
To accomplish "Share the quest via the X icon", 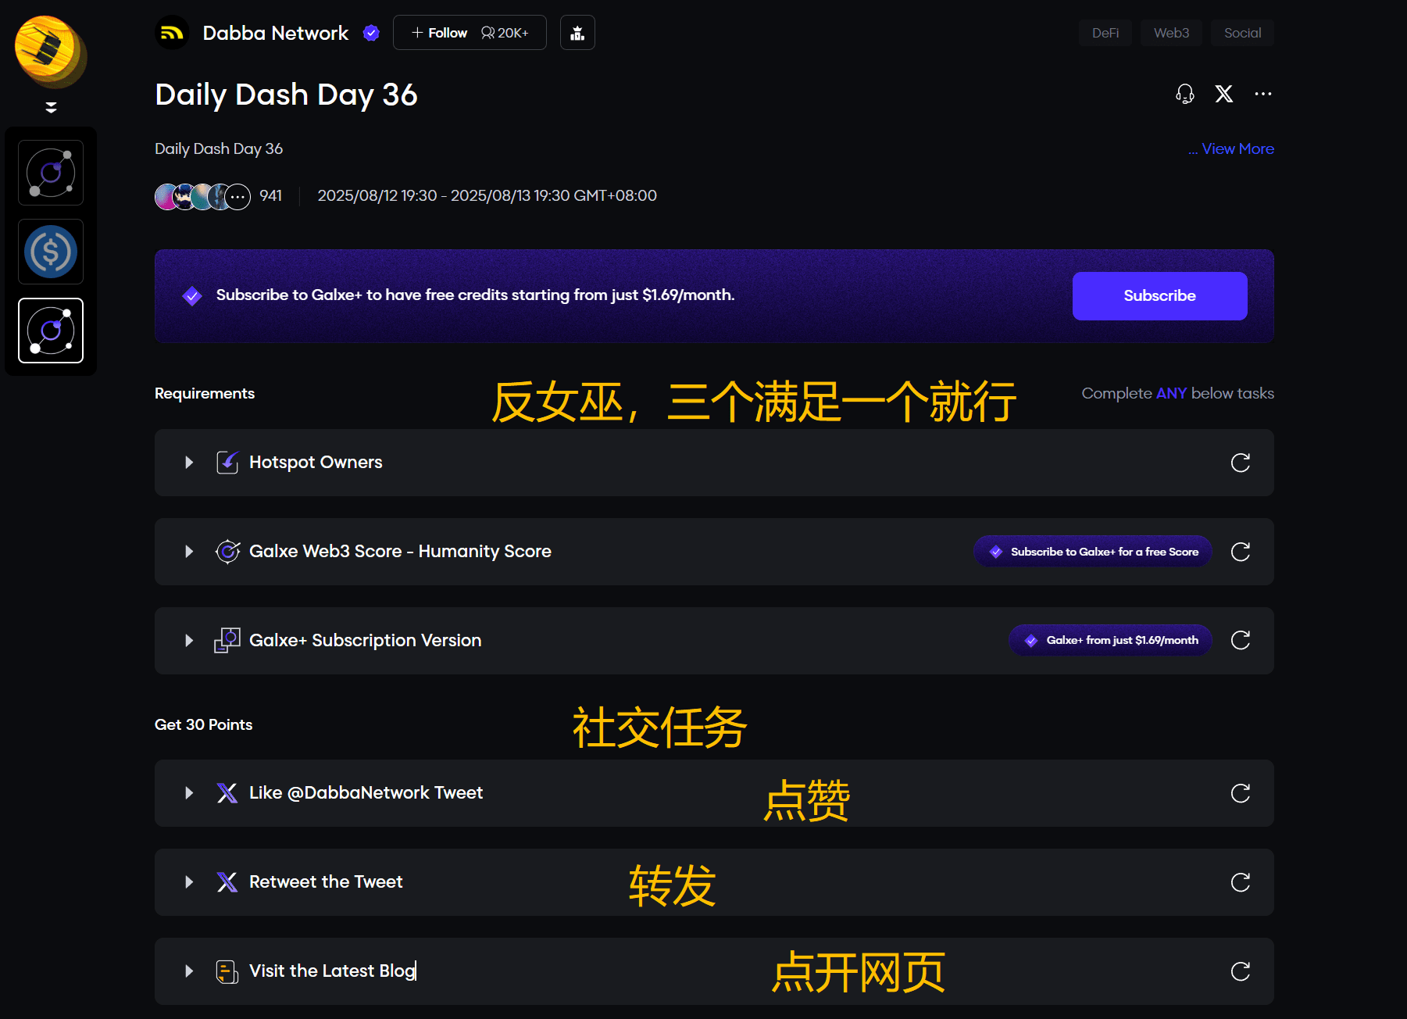I will pyautogui.click(x=1224, y=94).
